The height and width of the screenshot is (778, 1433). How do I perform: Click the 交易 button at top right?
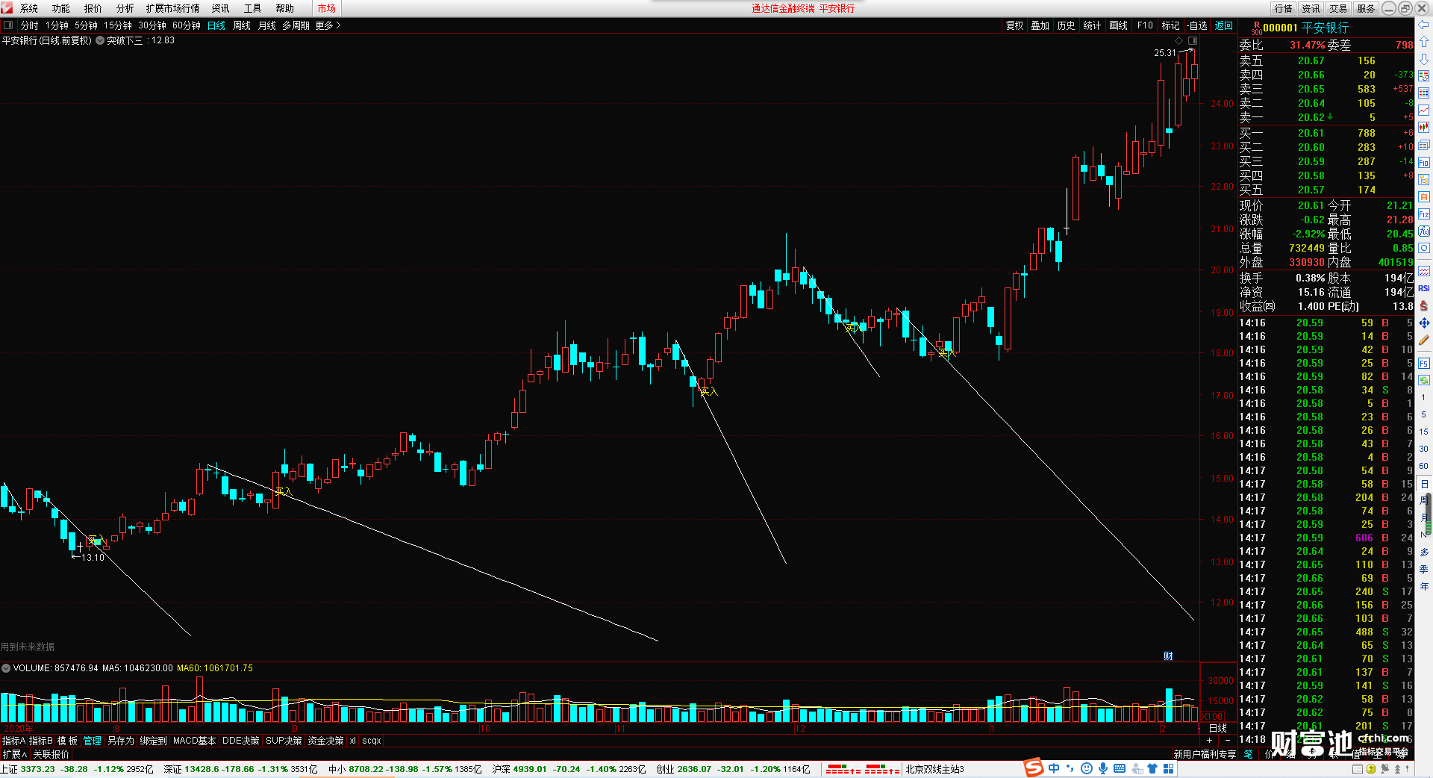[x=1338, y=8]
